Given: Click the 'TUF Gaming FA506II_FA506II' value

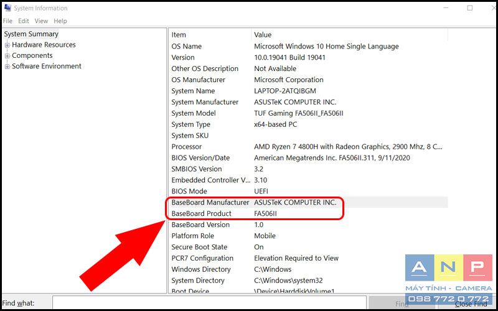Looking at the screenshot, I should 299,113.
